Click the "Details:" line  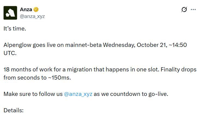(x=14, y=110)
